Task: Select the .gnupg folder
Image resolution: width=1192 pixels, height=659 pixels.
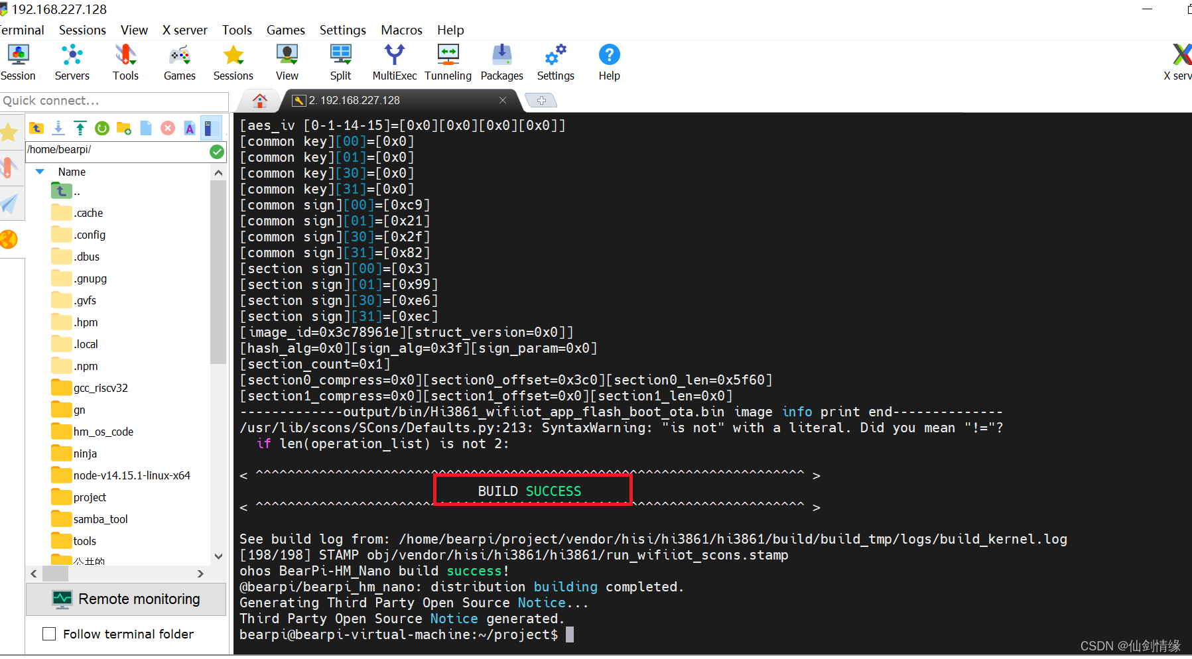Action: (x=79, y=278)
